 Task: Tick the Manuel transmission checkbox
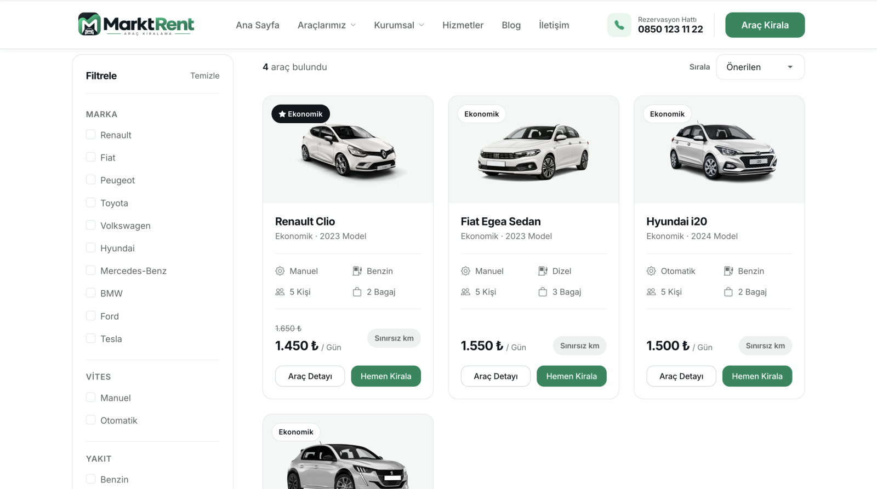click(91, 398)
